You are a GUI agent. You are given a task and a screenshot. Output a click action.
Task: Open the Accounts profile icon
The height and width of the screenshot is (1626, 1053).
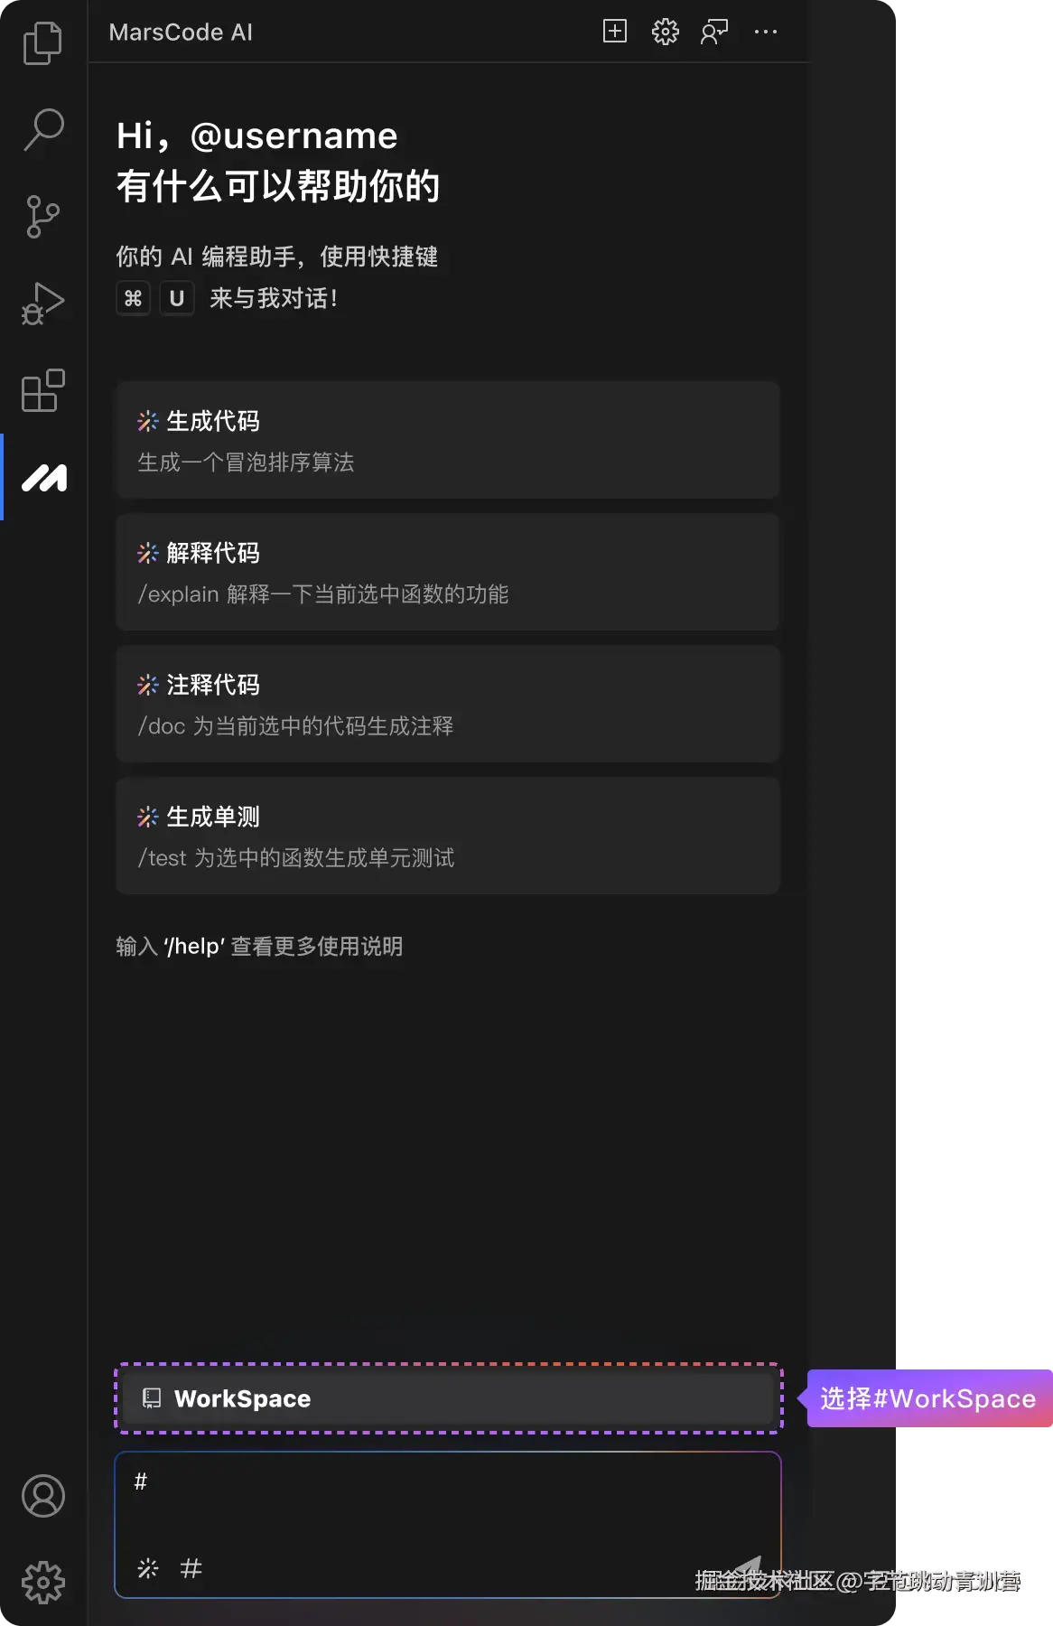pos(42,1496)
